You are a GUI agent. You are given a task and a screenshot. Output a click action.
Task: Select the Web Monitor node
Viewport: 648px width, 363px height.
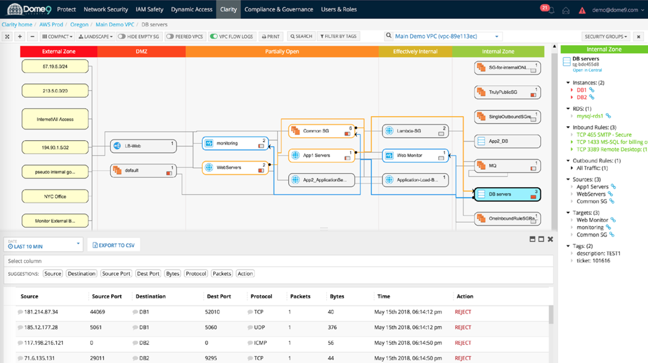415,155
